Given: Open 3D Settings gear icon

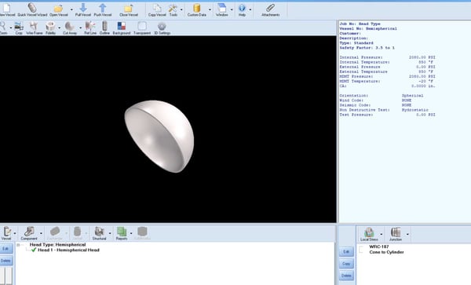Looking at the screenshot, I should 162,27.
